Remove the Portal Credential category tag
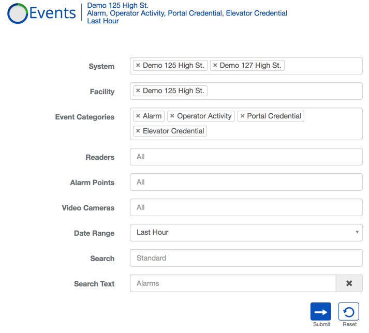 point(242,116)
